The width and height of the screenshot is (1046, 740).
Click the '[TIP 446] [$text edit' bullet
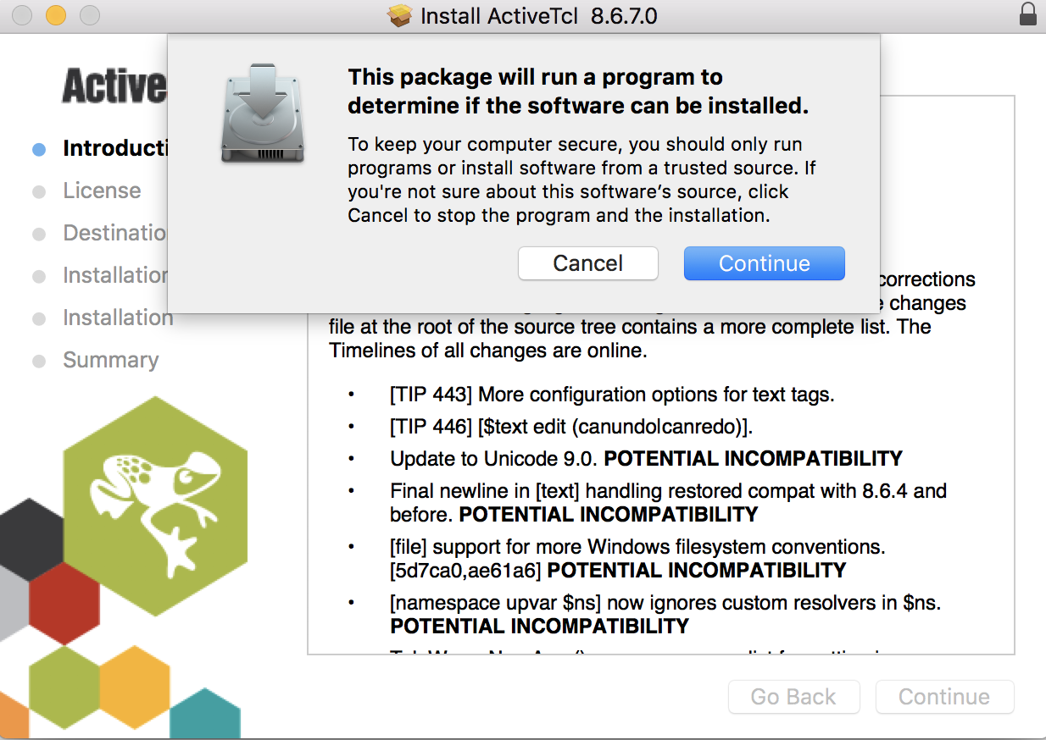[571, 426]
